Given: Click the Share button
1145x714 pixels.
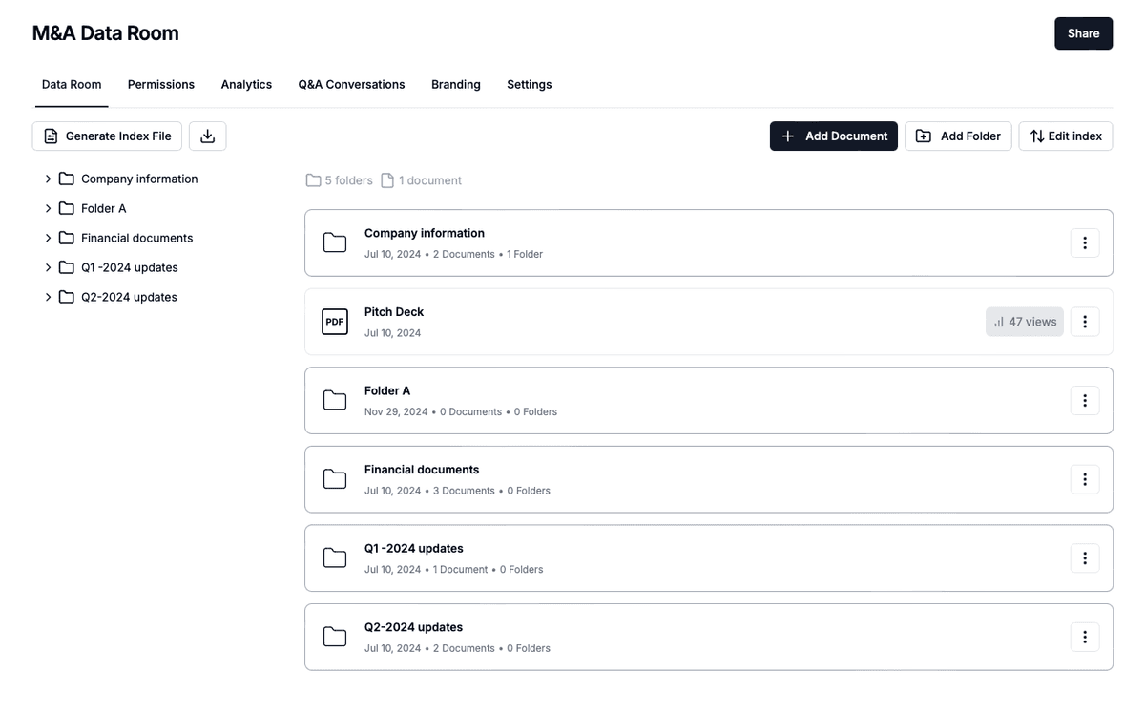Looking at the screenshot, I should (1083, 33).
